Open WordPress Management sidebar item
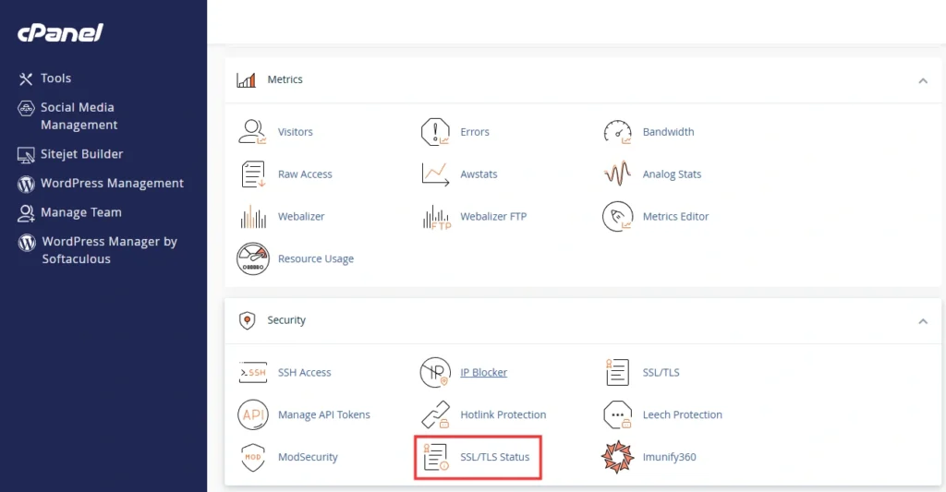Screen dimensions: 946x492 (x=112, y=184)
